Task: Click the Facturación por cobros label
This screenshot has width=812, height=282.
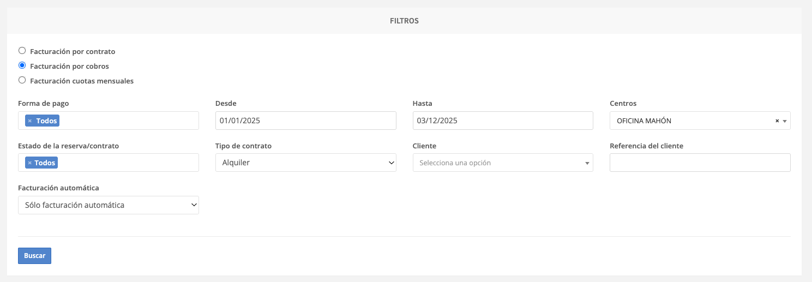Action: [x=69, y=67]
